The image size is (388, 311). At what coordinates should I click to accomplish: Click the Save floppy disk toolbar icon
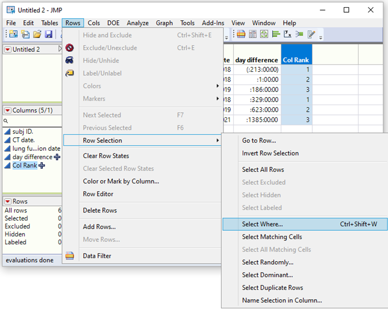click(49, 34)
